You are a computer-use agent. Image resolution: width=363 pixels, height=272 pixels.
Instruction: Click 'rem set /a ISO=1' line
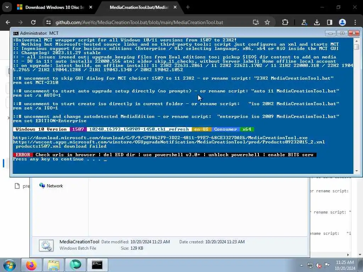(x=35, y=108)
